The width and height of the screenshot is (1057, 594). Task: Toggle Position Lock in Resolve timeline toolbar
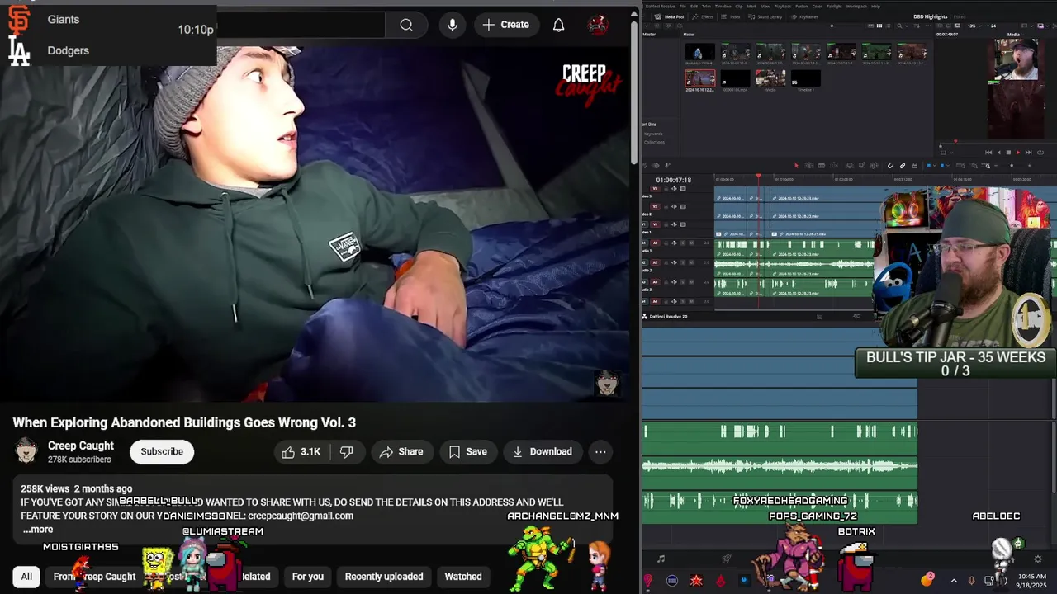point(915,166)
